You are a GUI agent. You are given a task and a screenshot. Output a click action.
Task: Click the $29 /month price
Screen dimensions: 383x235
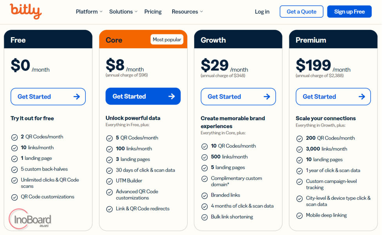[224, 66]
